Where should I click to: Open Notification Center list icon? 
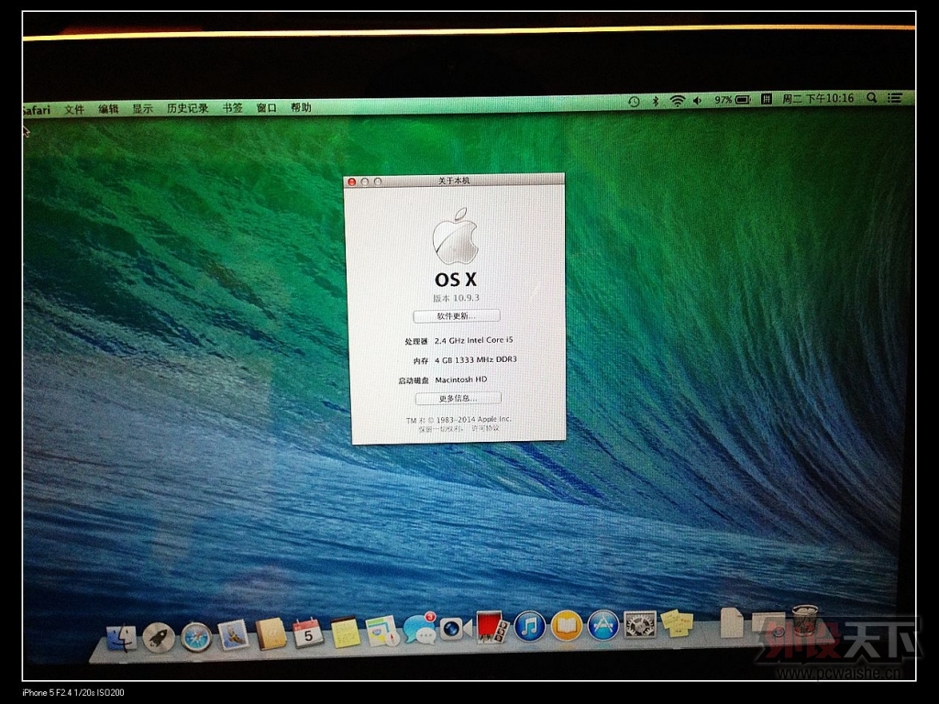895,97
